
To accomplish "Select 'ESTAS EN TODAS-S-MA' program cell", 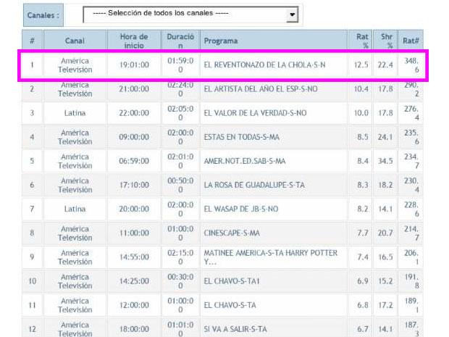I will click(x=242, y=137).
